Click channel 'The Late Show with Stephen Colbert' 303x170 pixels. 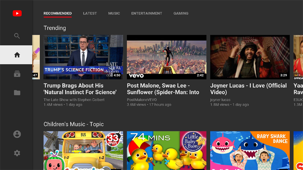[74, 100]
